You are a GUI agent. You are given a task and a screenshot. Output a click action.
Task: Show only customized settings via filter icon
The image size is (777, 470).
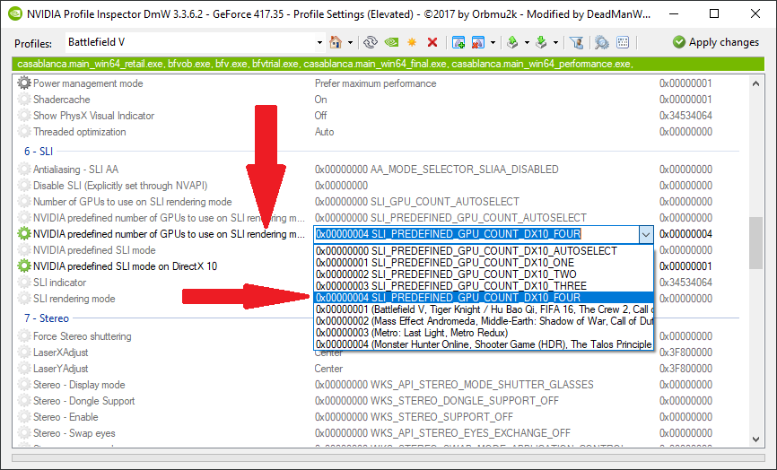coord(576,42)
